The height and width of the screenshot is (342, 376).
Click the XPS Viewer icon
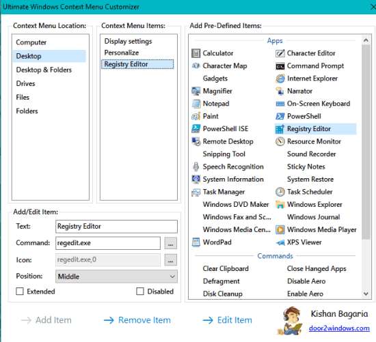280,242
